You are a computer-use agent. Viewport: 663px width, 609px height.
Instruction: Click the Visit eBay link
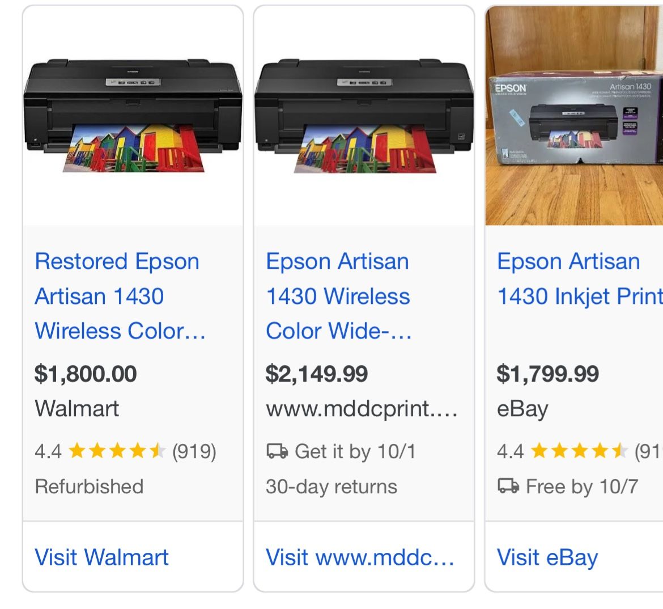[547, 557]
